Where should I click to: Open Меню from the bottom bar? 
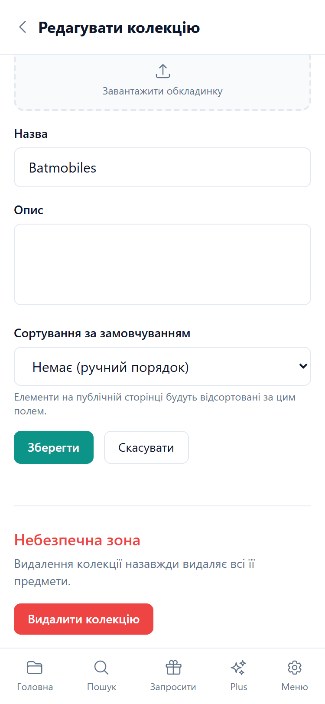point(294,675)
